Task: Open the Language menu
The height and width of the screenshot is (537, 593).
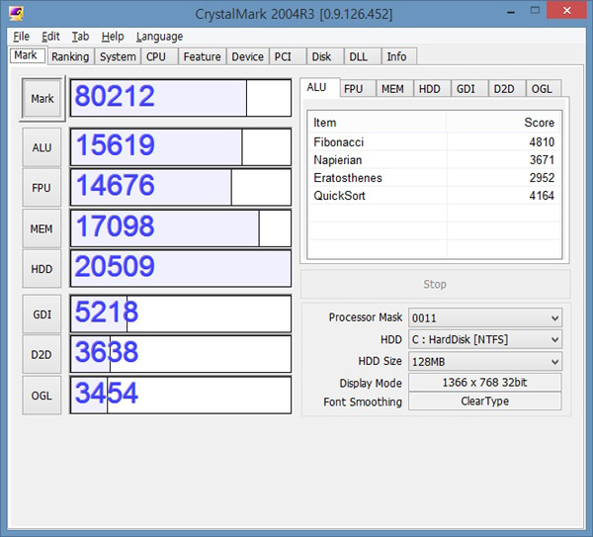Action: (x=159, y=37)
